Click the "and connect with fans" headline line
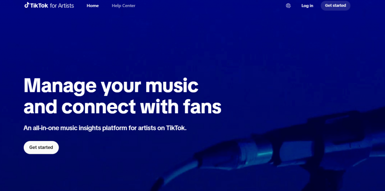Image resolution: width=385 pixels, height=191 pixels. point(123,107)
